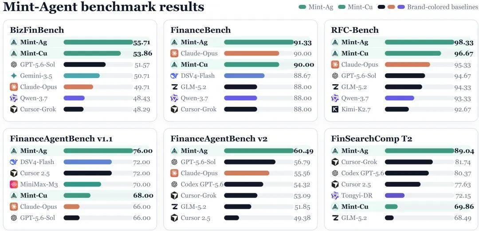Viewport: 479px width, 231px height.
Task: Click the Cursor-Grok cube icon in FinanceAgentBench v2
Action: pos(174,196)
